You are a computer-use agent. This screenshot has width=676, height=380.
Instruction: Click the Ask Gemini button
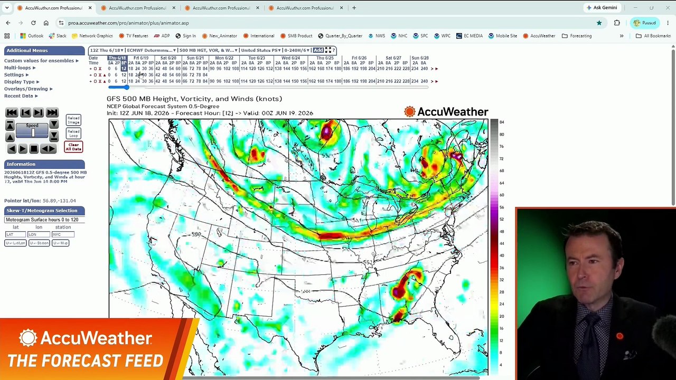coord(601,8)
